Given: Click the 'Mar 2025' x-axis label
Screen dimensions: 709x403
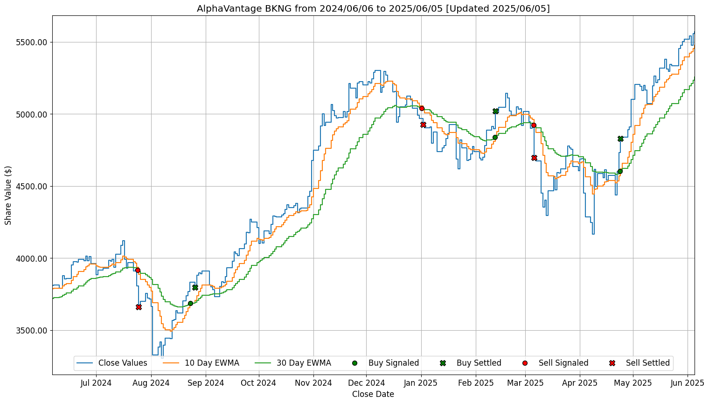Looking at the screenshot, I should point(525,383).
